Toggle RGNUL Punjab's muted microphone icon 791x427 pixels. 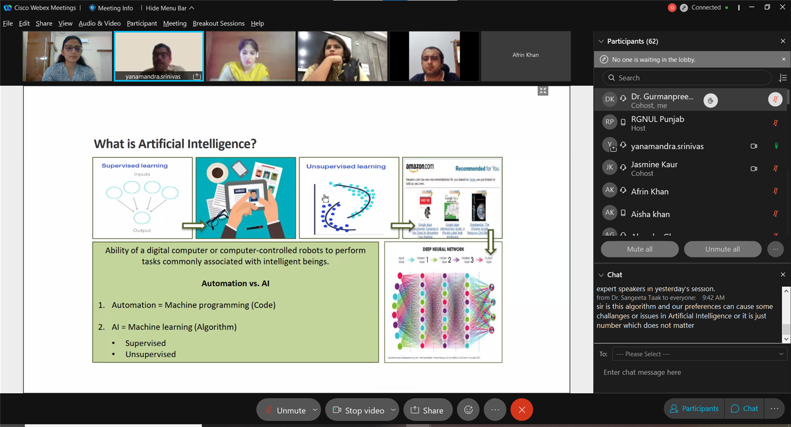[x=775, y=123]
